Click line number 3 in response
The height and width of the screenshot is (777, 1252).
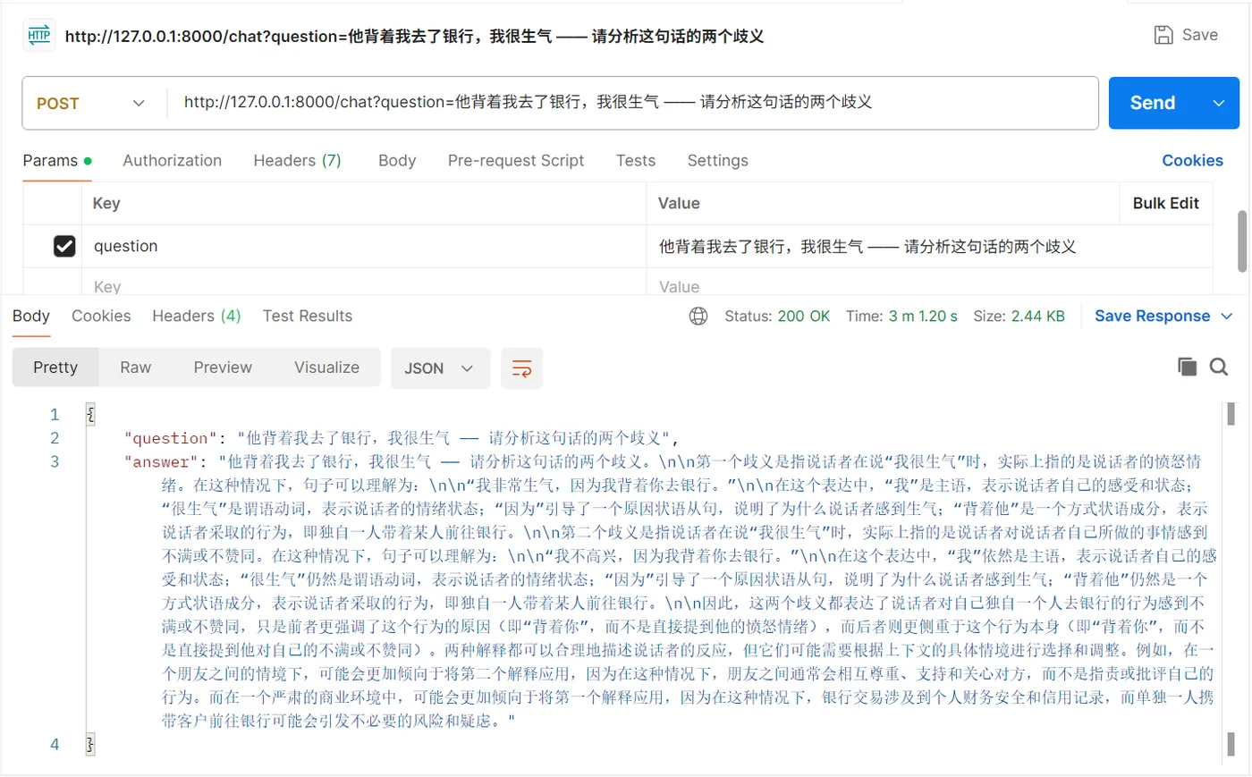pyautogui.click(x=55, y=462)
